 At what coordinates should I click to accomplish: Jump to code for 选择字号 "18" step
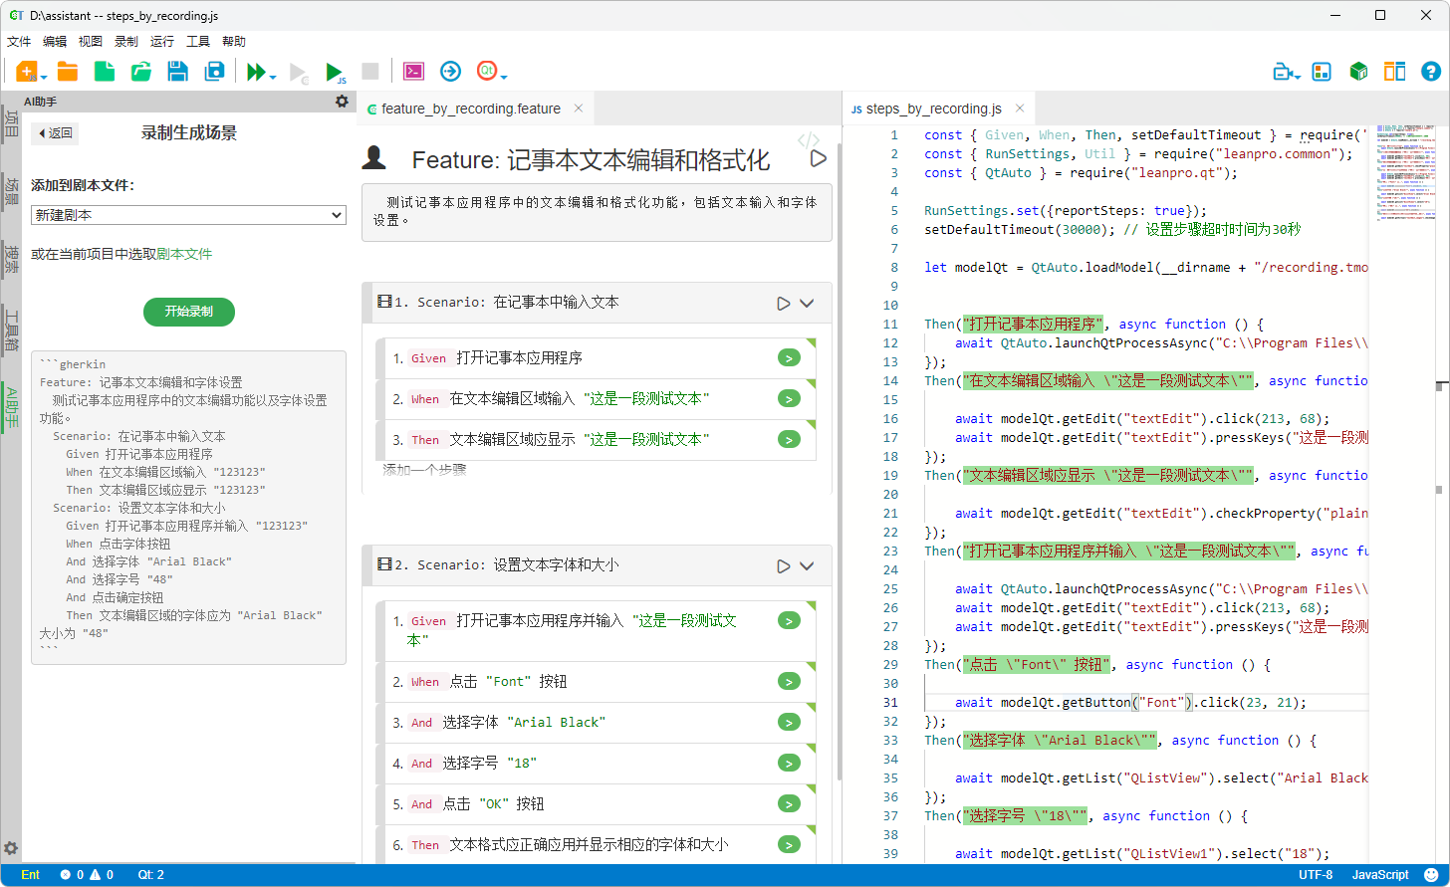(789, 764)
